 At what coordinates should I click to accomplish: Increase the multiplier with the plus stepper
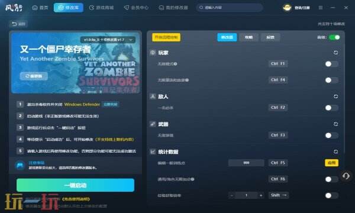tap(261, 195)
